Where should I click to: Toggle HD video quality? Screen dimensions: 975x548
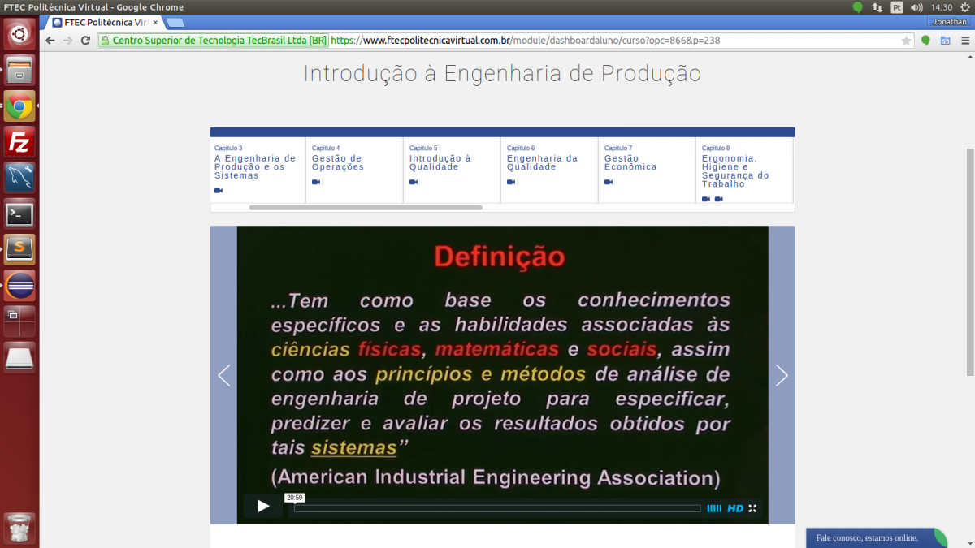[x=734, y=508]
